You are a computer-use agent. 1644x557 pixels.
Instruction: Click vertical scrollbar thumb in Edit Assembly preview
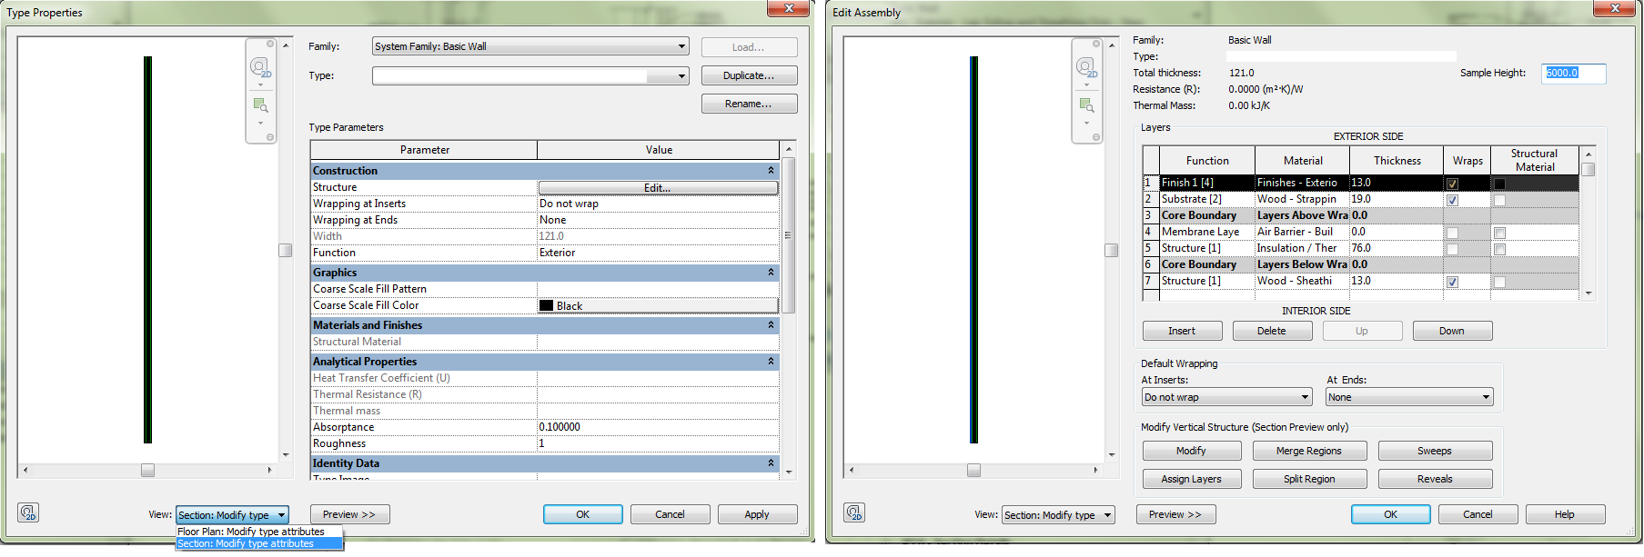pos(1111,250)
